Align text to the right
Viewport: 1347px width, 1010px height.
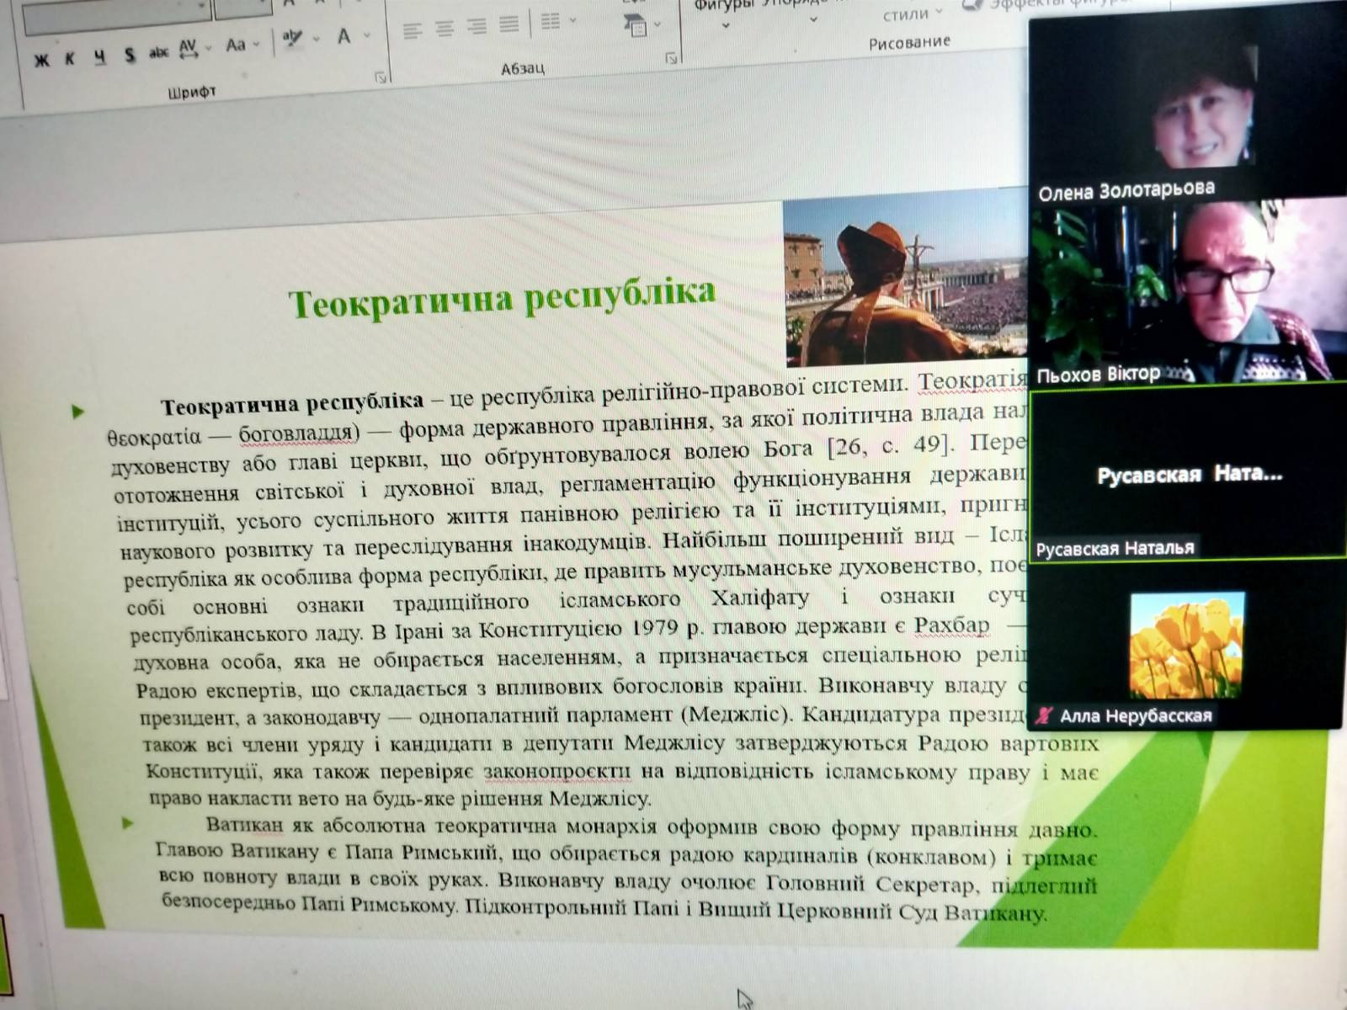[477, 27]
